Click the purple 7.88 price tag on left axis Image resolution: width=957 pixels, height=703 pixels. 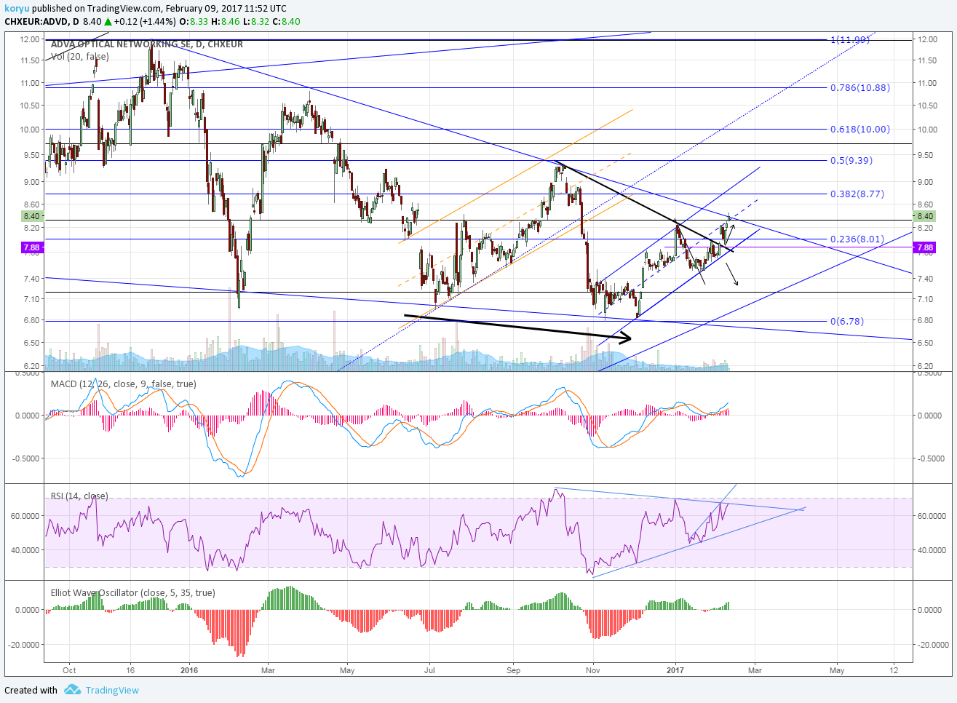31,247
